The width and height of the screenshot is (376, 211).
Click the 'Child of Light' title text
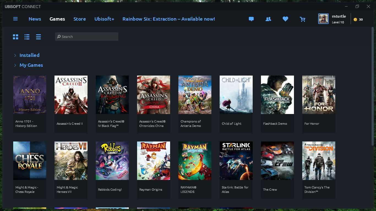pyautogui.click(x=231, y=124)
